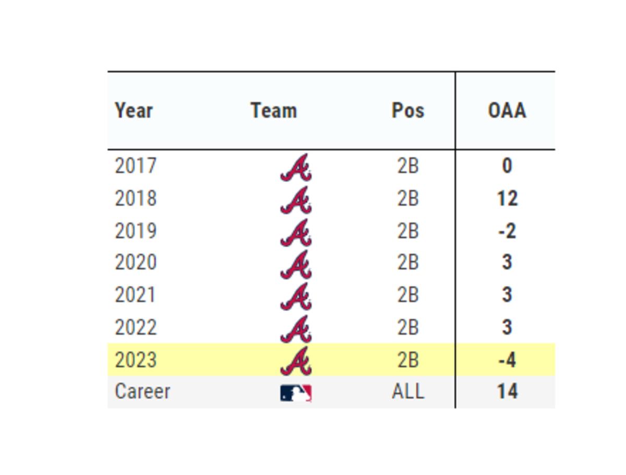Select the 2018 year cell

point(136,199)
